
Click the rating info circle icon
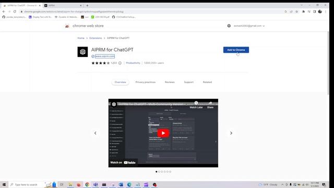120,63
